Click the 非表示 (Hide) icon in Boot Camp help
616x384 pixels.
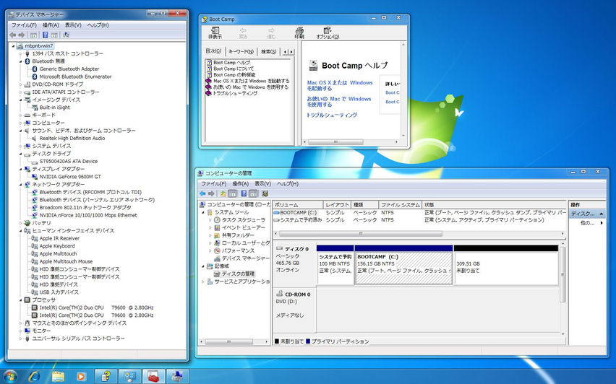pos(215,32)
